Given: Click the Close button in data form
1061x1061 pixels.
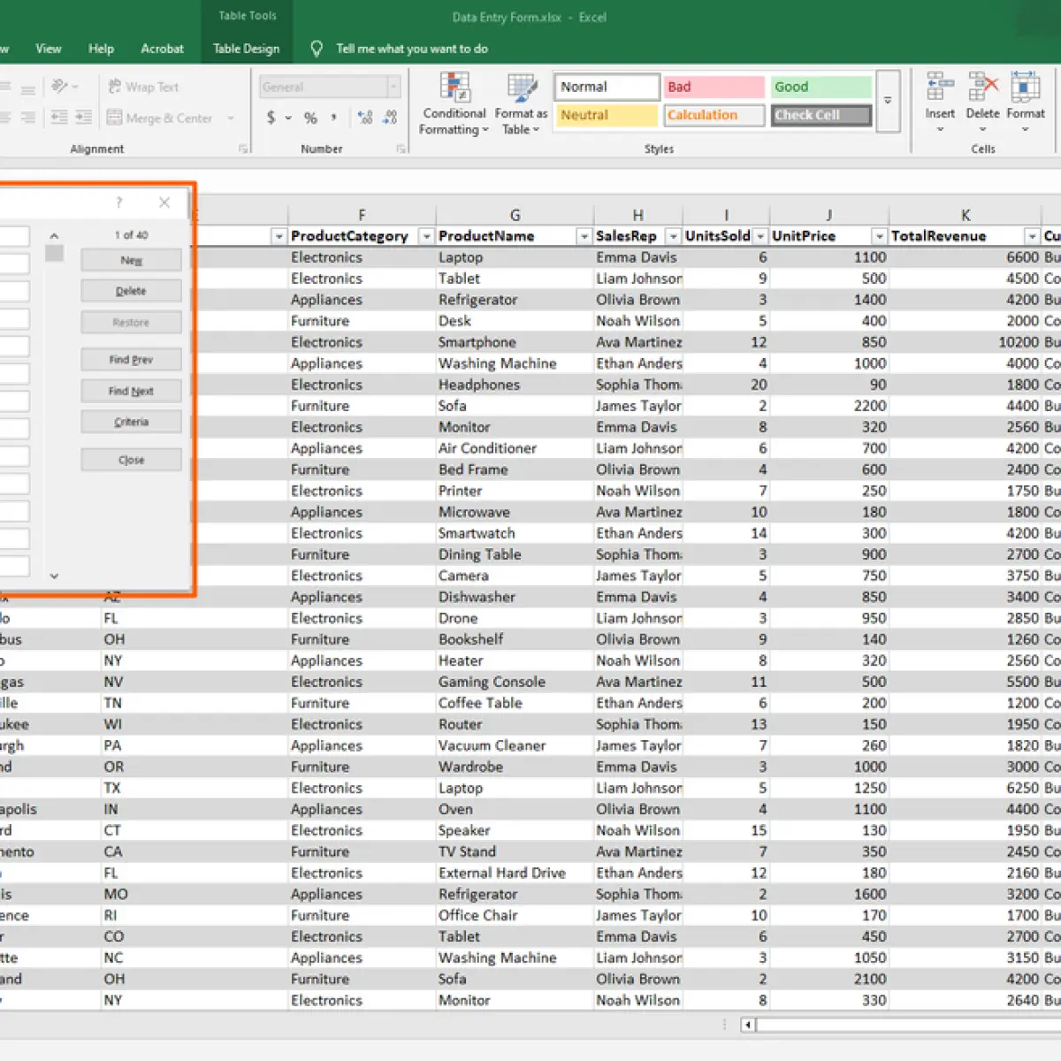Looking at the screenshot, I should click(131, 460).
